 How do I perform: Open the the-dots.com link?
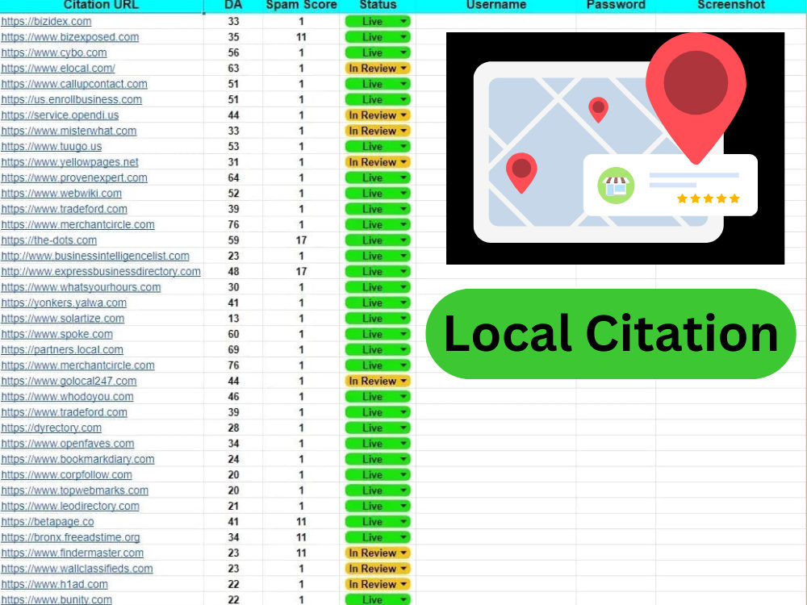click(x=49, y=240)
